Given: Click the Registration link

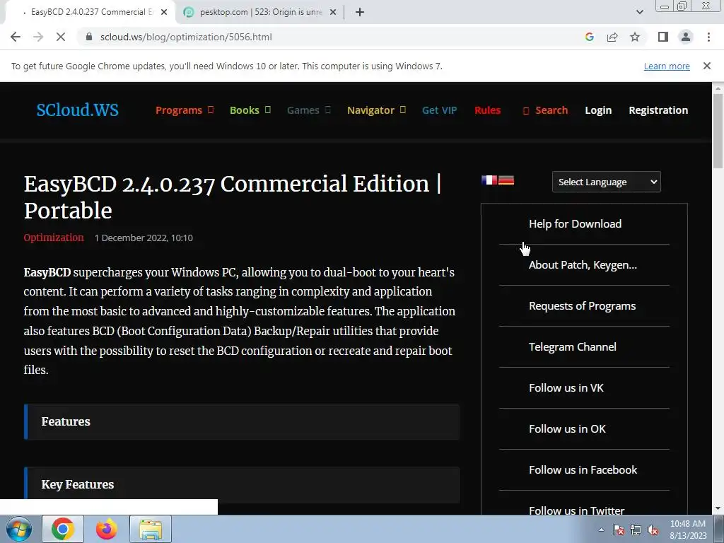Looking at the screenshot, I should pos(658,110).
